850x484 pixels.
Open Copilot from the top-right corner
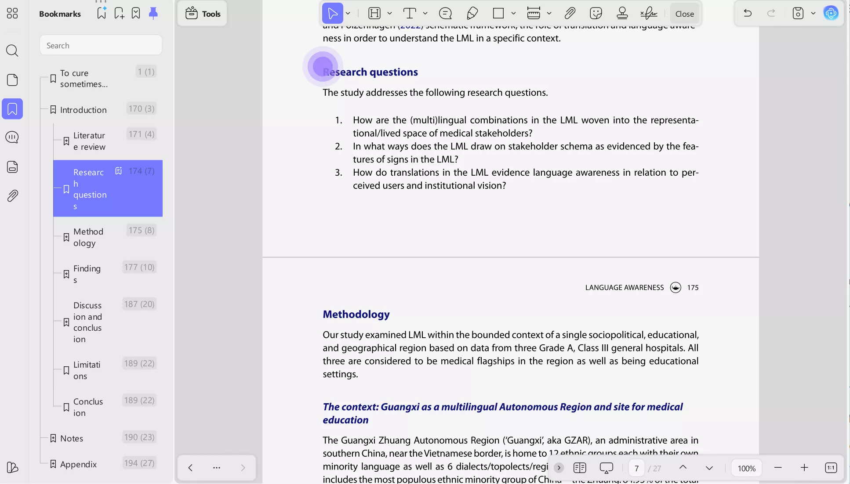[831, 13]
